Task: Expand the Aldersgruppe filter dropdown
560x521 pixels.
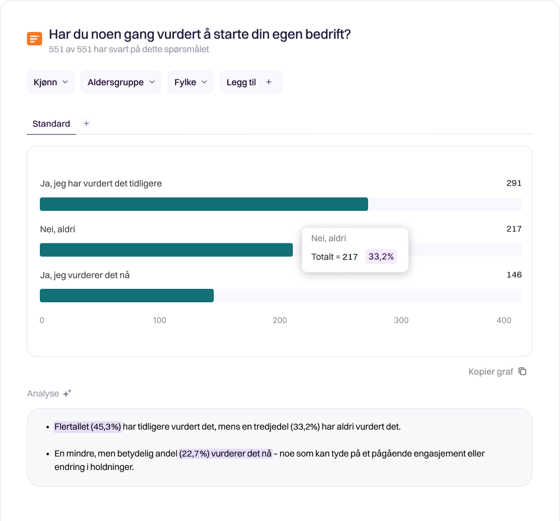Action: [121, 82]
